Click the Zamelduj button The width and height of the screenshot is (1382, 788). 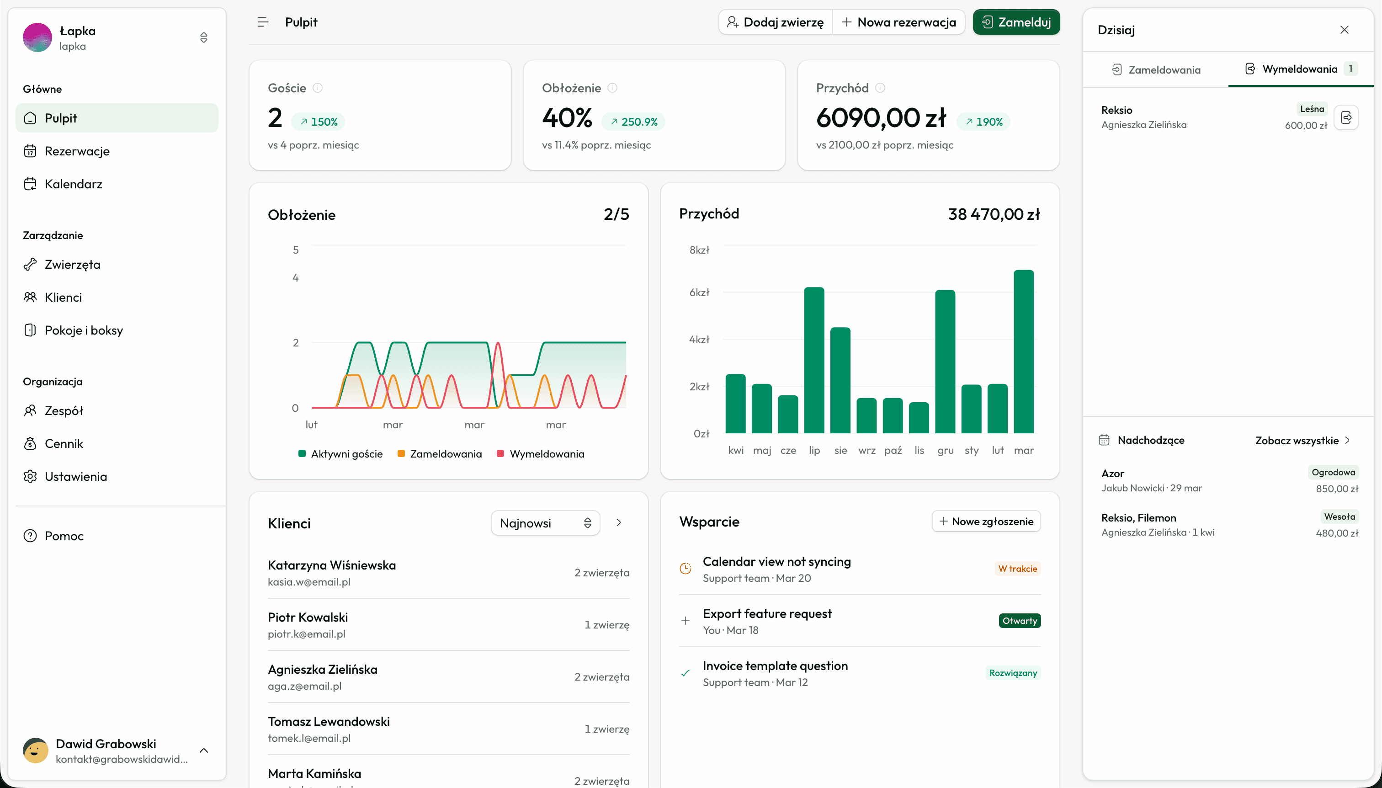(1015, 21)
